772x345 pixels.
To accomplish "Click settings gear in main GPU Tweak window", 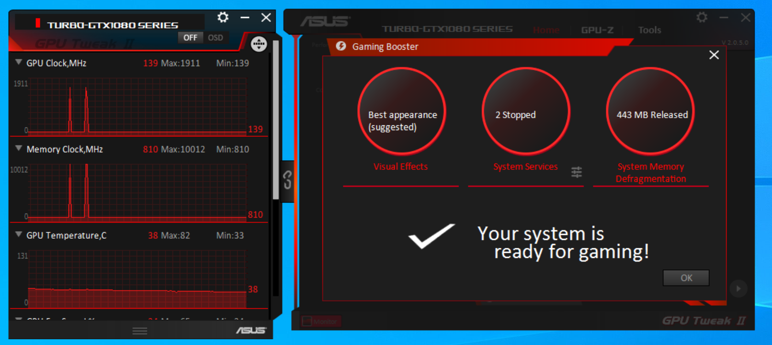I will tap(702, 18).
